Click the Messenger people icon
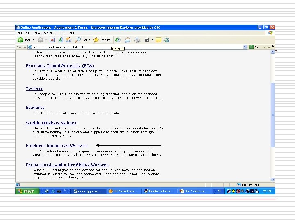 click(x=167, y=40)
